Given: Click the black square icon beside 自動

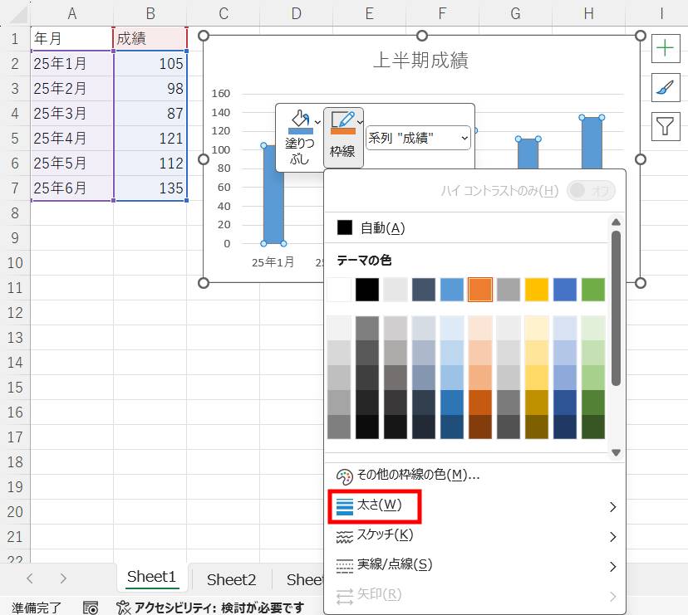Looking at the screenshot, I should pyautogui.click(x=345, y=227).
